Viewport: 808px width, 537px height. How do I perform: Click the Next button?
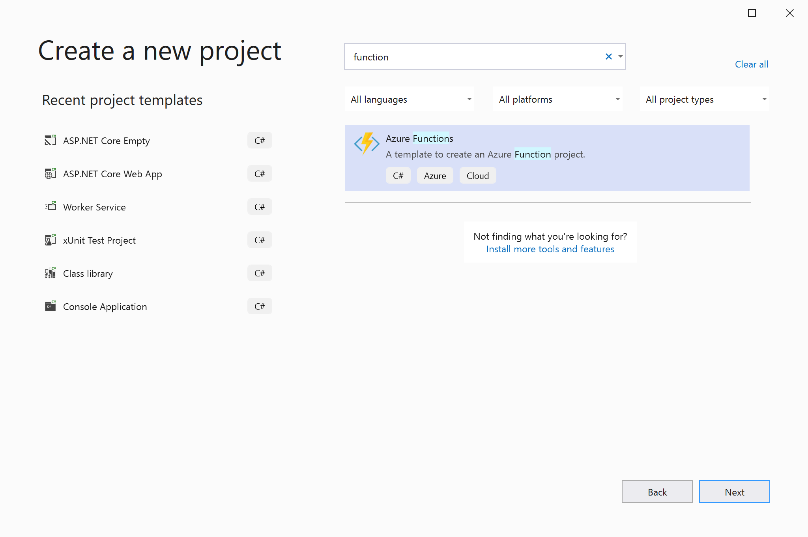(734, 492)
